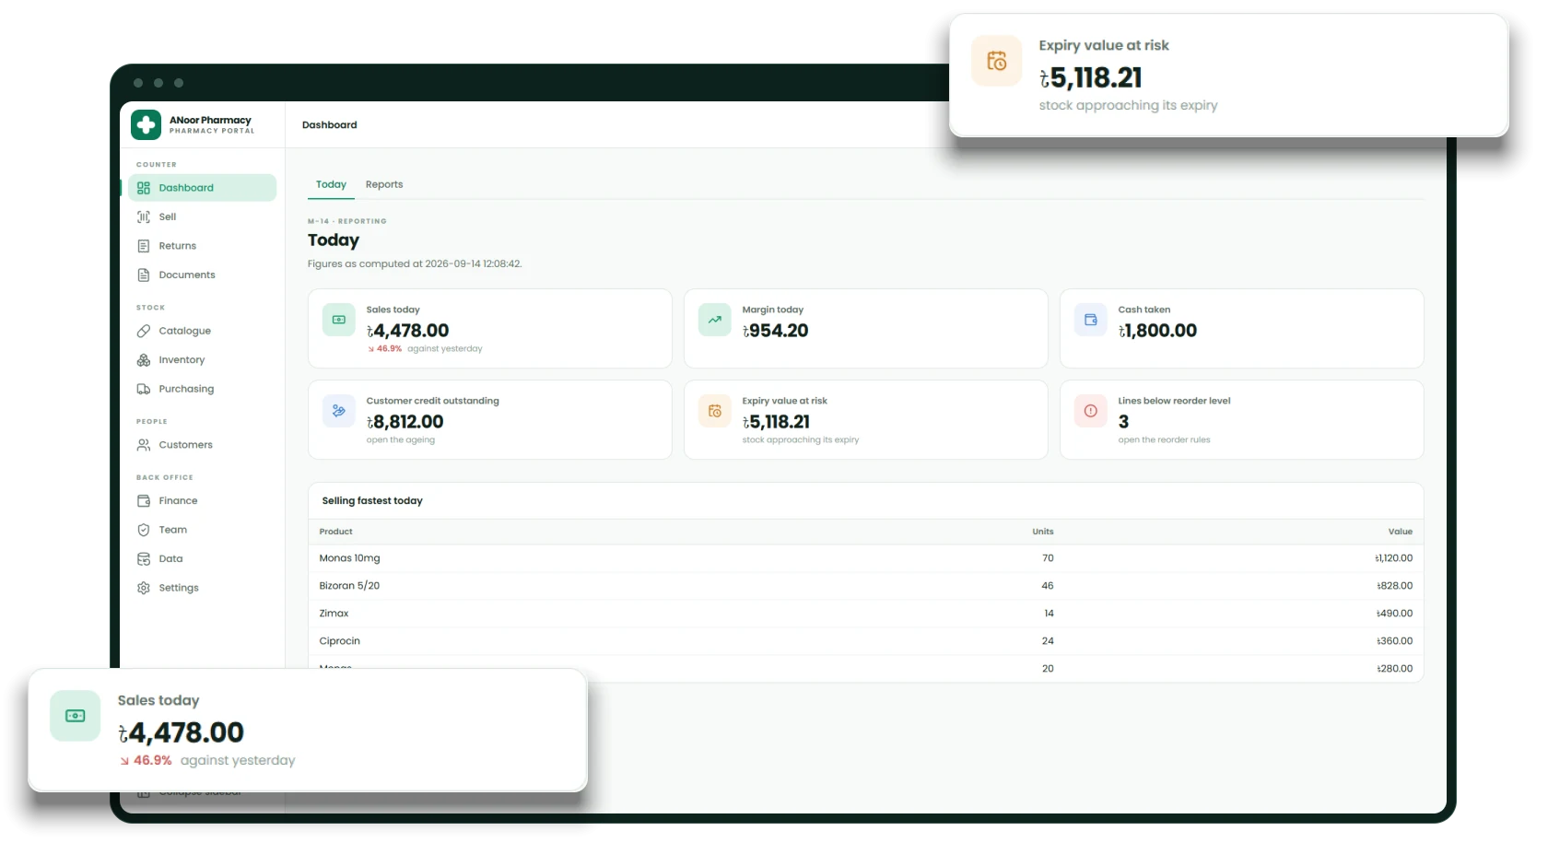1548x866 pixels.
Task: Switch to the Reports tab
Action: [384, 184]
